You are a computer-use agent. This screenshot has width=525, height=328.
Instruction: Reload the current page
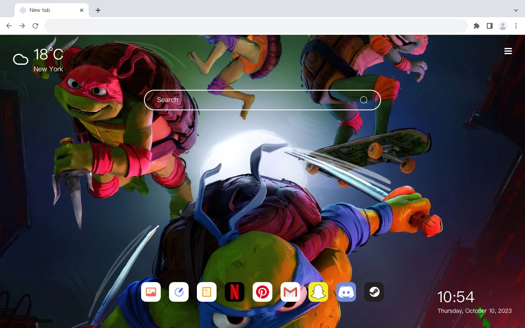35,26
